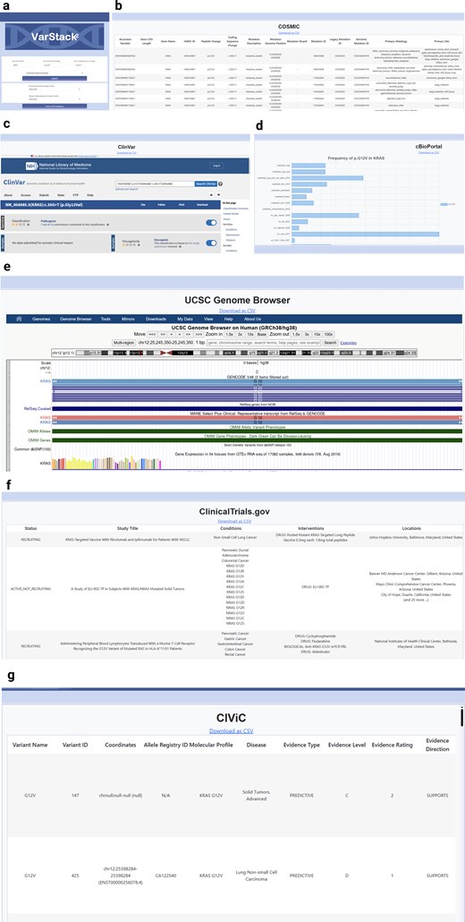Image resolution: width=465 pixels, height=922 pixels.
Task: Open the UCSC Genome Browser home icon
Action: click(x=20, y=319)
